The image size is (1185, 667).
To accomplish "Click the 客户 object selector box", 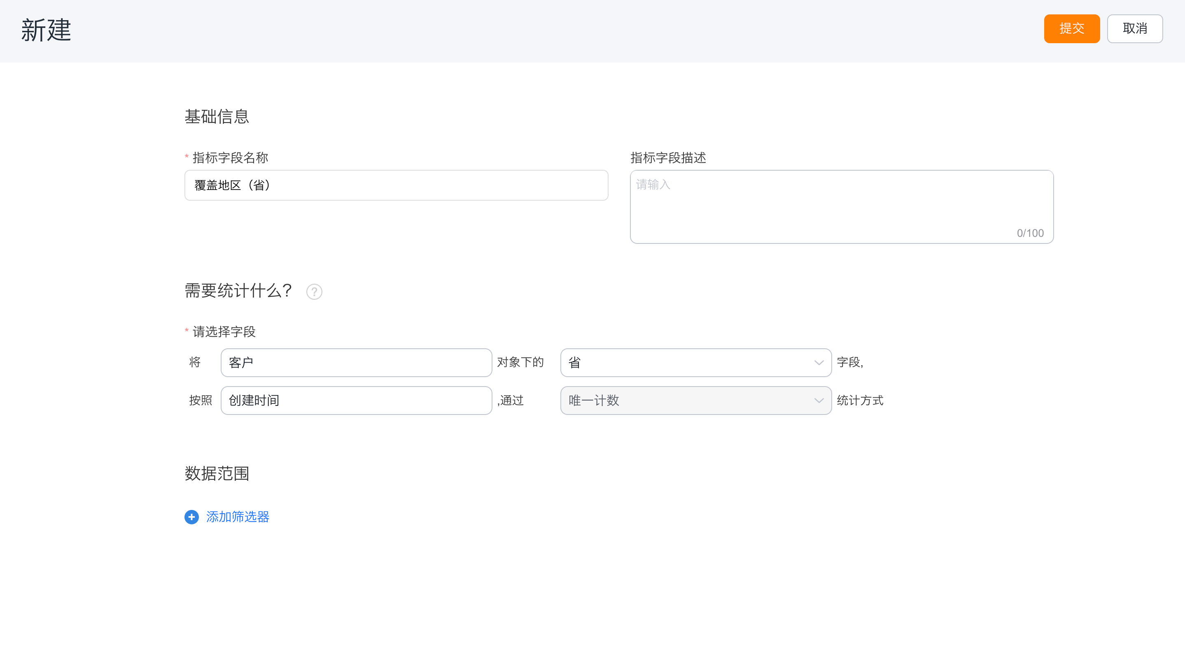I will pyautogui.click(x=356, y=362).
